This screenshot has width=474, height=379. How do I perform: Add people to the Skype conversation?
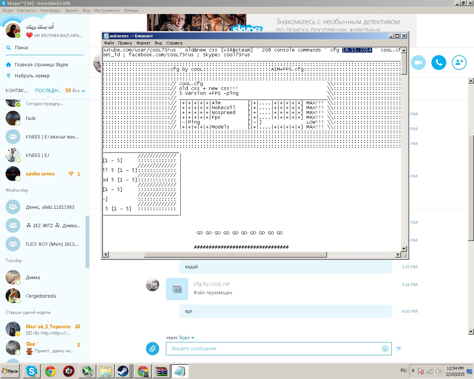[459, 63]
